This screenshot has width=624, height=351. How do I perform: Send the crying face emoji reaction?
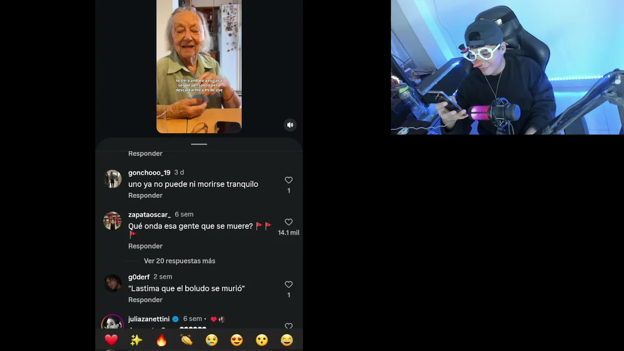click(212, 340)
